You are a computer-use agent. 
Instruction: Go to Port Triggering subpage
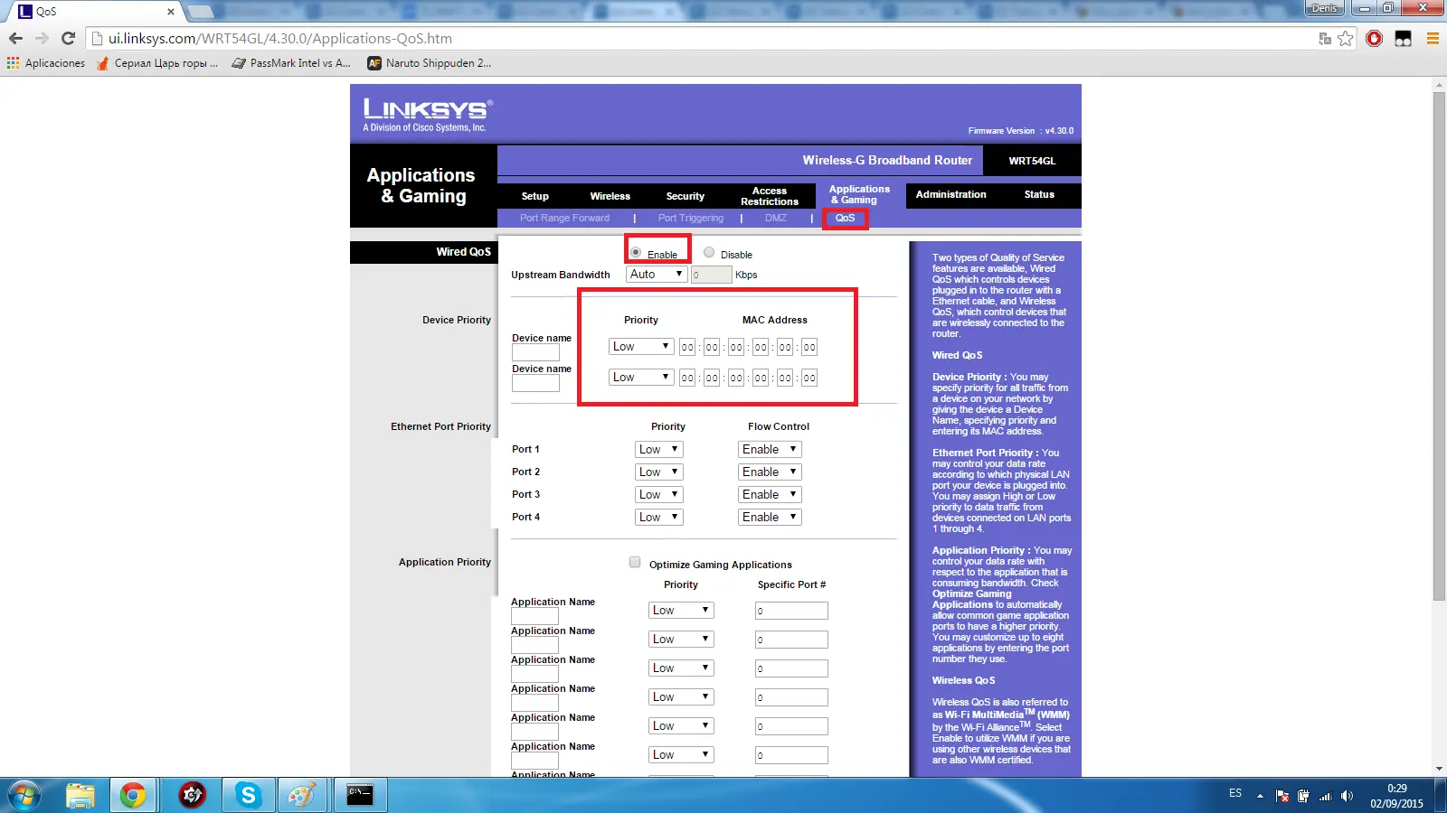pos(690,218)
